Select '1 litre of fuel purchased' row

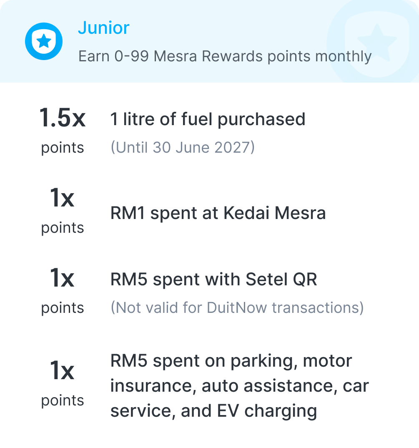[208, 119]
